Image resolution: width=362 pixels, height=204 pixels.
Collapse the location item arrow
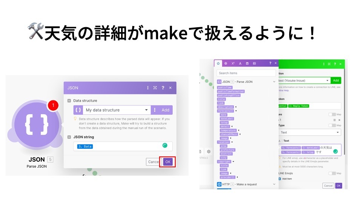pyautogui.click(x=232, y=142)
